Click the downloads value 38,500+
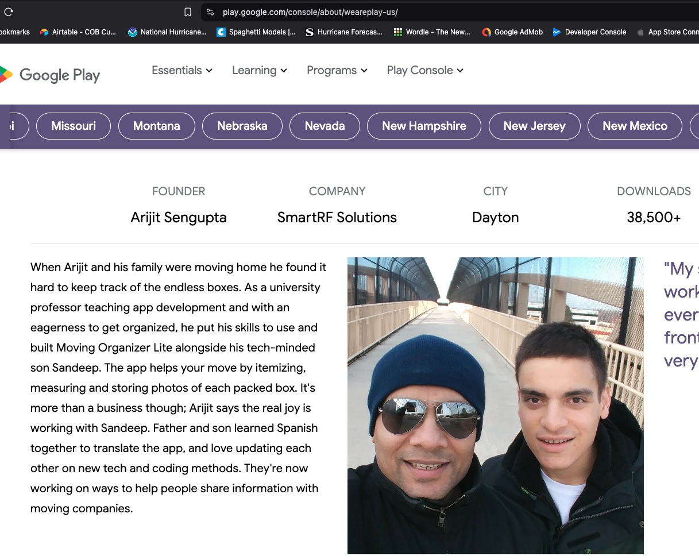This screenshot has height=560, width=699. click(x=654, y=217)
